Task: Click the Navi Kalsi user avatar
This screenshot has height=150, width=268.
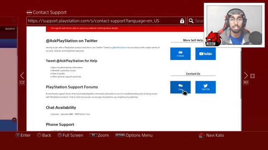Action: click(201, 135)
